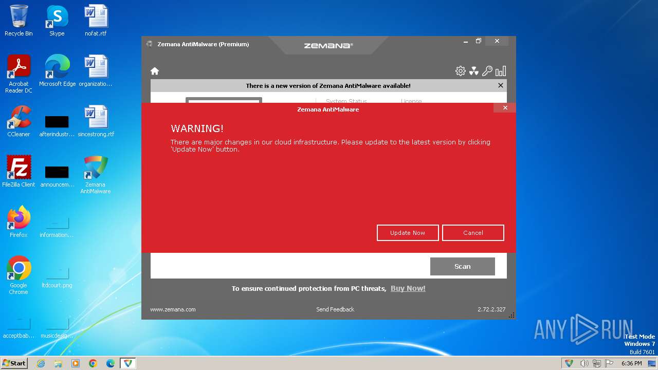
Task: Start a scan with Scan button
Action: pos(463,266)
